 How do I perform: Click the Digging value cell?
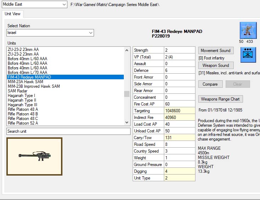tap(179, 171)
